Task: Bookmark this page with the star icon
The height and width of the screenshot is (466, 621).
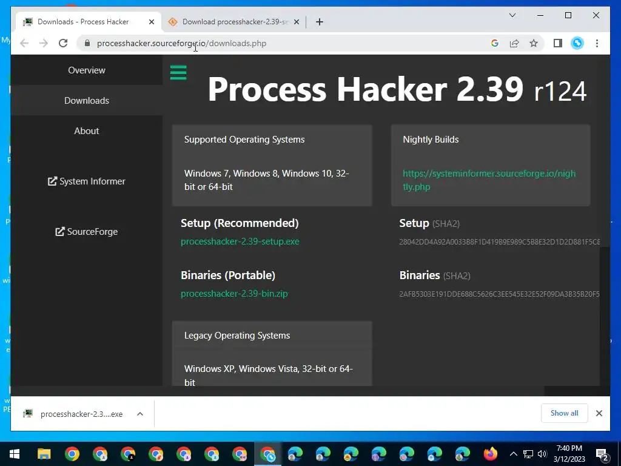Action: 534,43
